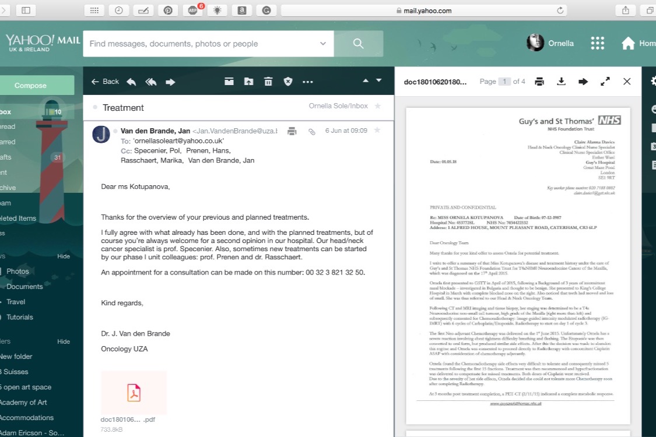Click the Reply All double-arrow icon
Viewport: 656px width, 437px height.
[151, 82]
